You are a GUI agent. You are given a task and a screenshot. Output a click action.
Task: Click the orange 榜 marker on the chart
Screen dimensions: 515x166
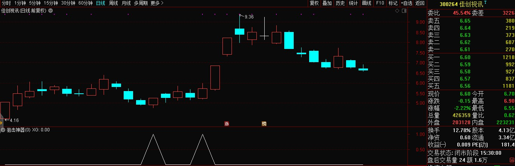(x=264, y=123)
